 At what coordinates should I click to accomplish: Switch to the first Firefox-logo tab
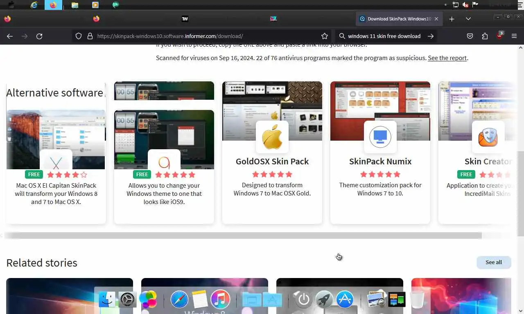click(7, 19)
